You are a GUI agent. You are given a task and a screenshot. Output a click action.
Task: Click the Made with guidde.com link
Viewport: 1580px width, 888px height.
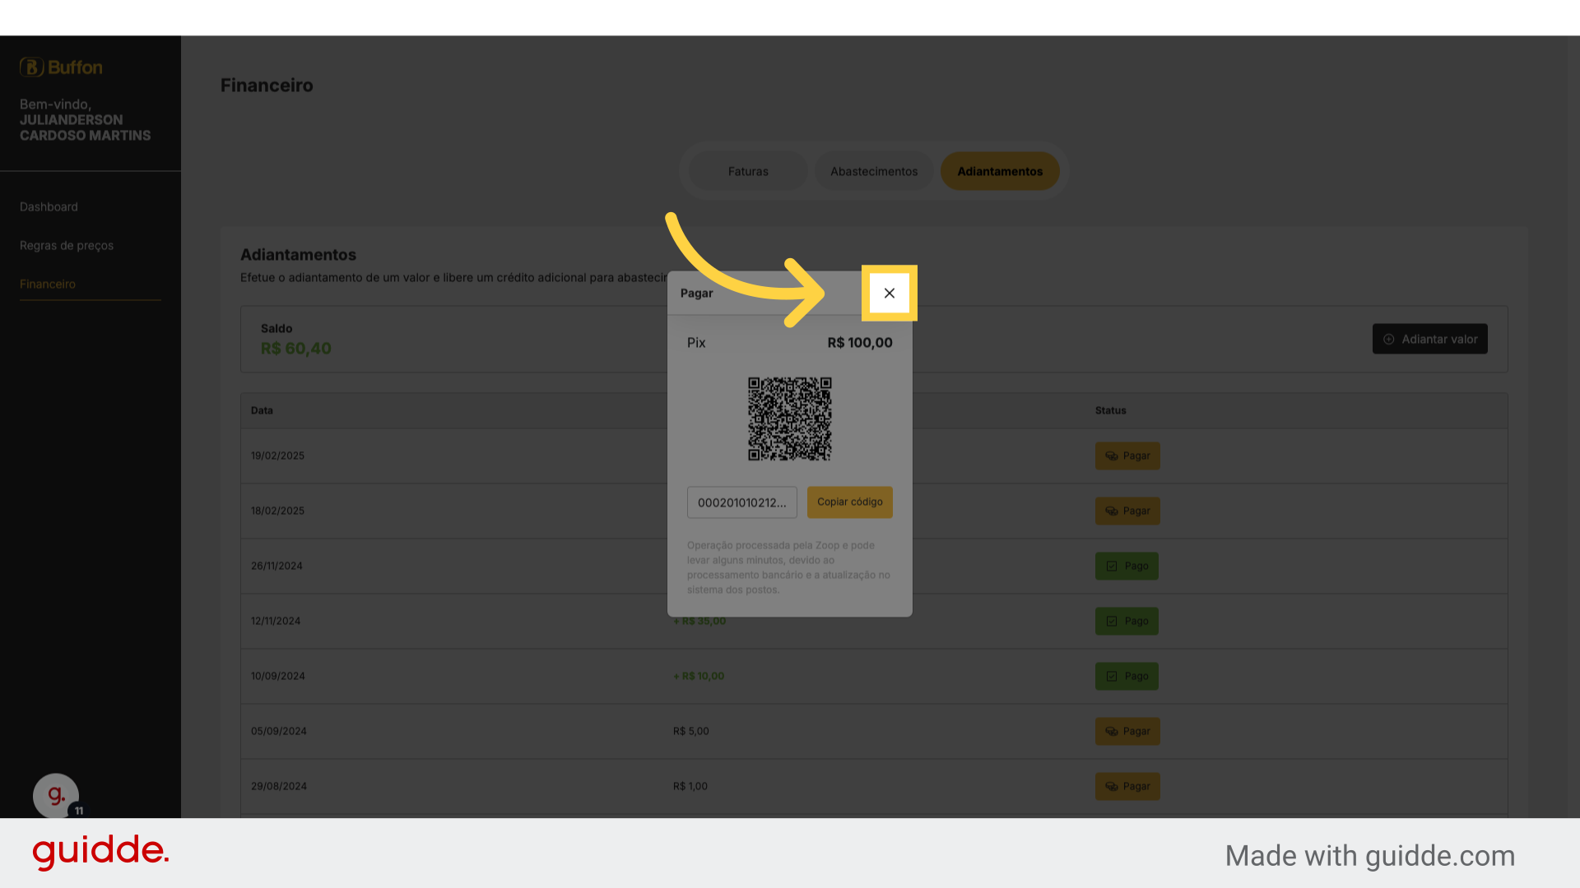[x=1369, y=856]
